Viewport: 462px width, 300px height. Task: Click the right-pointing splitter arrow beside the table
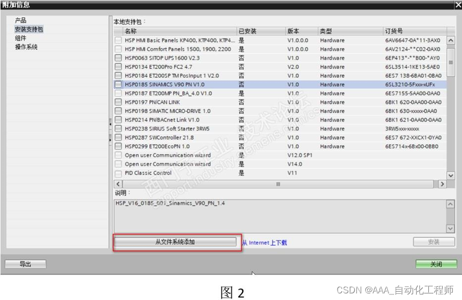pos(110,140)
